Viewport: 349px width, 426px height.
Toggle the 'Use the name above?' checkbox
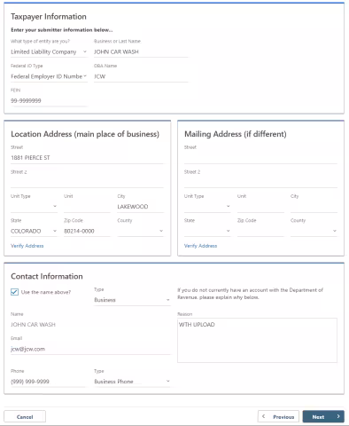tap(14, 292)
